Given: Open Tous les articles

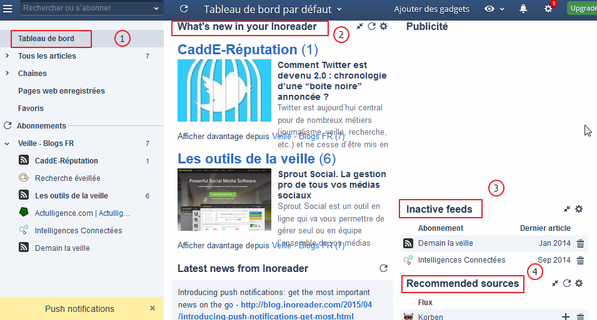Looking at the screenshot, I should (x=47, y=56).
